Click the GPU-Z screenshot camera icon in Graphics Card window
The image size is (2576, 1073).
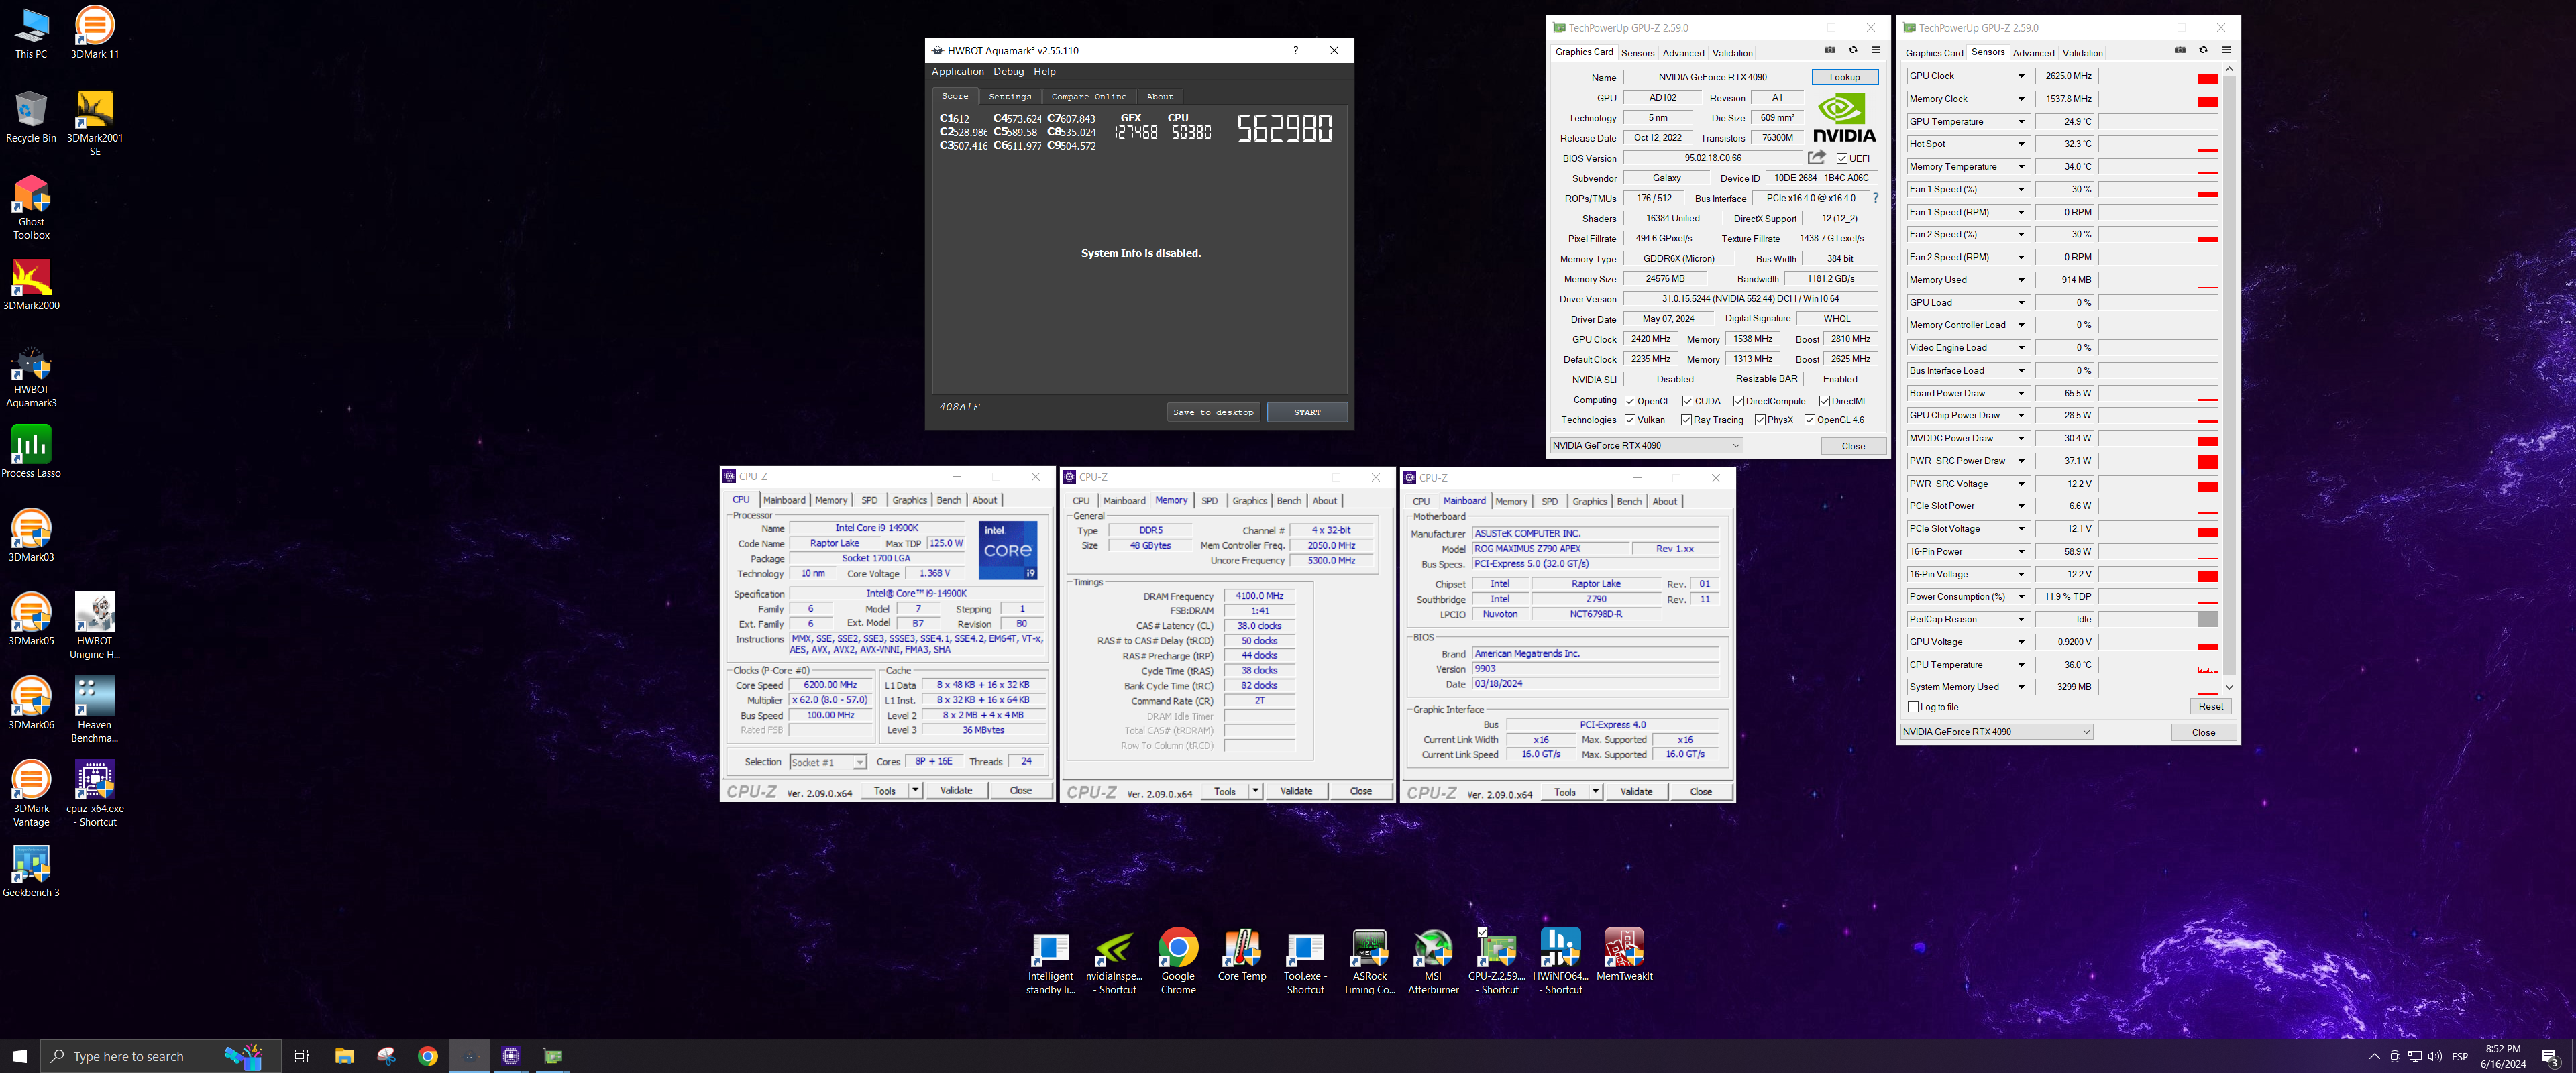pyautogui.click(x=1829, y=50)
